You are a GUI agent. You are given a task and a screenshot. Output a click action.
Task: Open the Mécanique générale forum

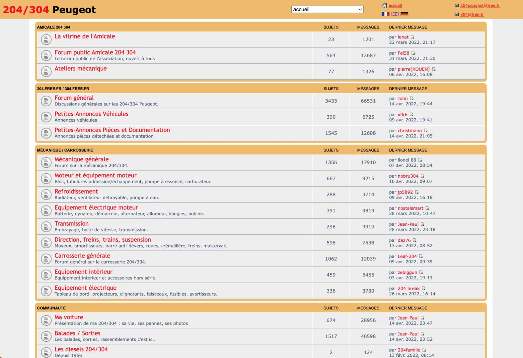point(82,159)
